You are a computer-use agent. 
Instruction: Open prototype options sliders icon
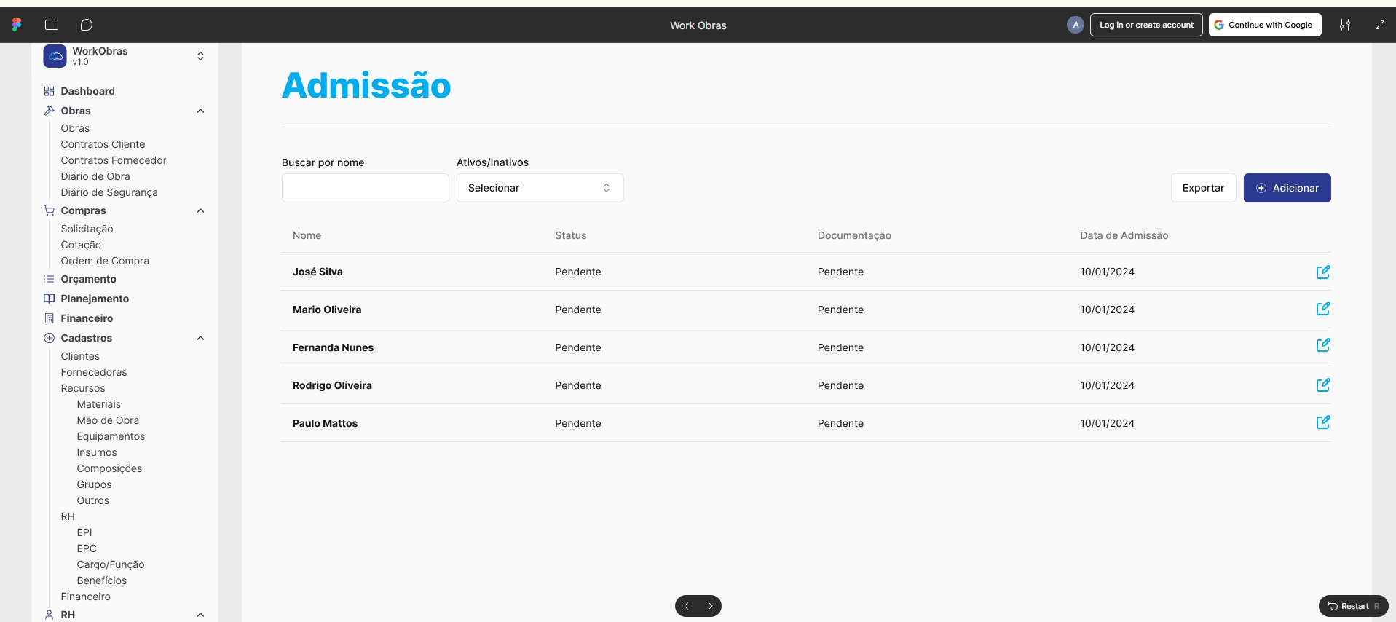tap(1344, 25)
